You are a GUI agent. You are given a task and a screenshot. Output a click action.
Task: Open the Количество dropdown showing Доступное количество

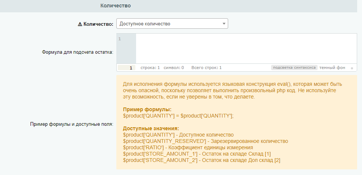172,24
